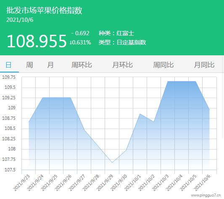Image resolution: width=224 pixels, height=199 pixels.
Task: Click the 种类：红富士 label
Action: click(x=116, y=33)
